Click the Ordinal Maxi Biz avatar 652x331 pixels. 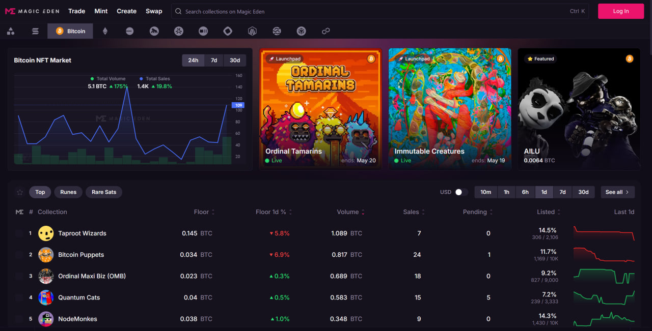click(46, 276)
